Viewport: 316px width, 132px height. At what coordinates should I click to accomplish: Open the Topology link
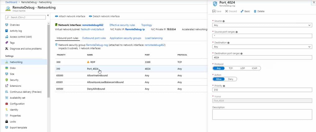point(147,25)
